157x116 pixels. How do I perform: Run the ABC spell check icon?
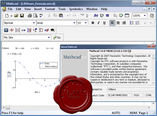point(41,16)
